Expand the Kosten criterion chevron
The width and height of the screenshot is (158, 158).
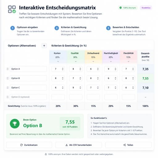[58, 61]
